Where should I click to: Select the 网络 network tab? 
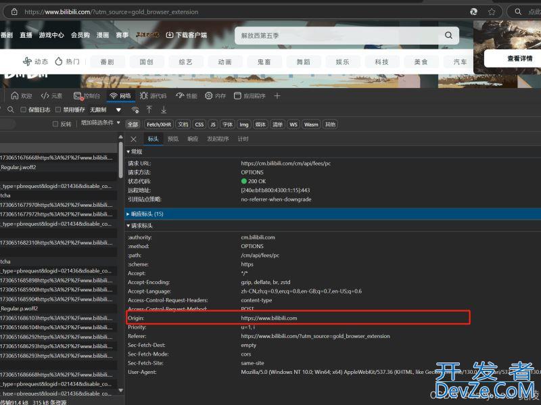click(x=120, y=96)
